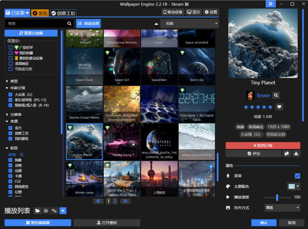Open playlist settings gears icon
The height and width of the screenshot is (229, 308).
click(x=54, y=211)
